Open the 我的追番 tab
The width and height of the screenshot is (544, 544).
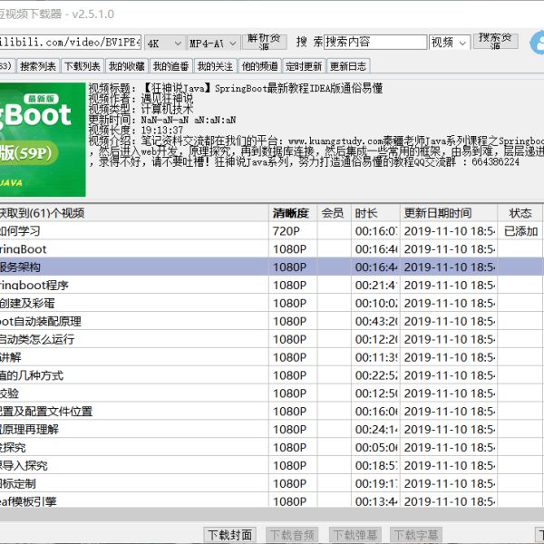171,66
